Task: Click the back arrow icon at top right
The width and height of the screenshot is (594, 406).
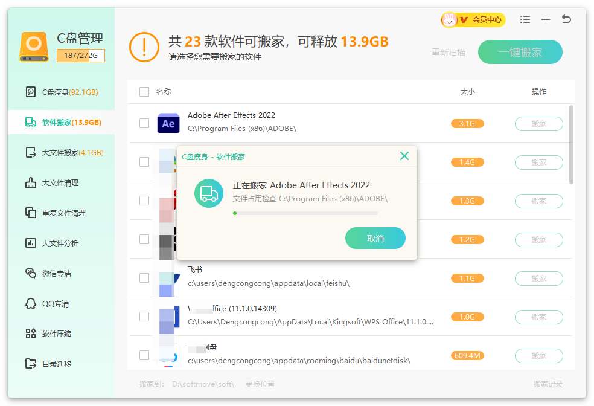Action: (x=566, y=19)
